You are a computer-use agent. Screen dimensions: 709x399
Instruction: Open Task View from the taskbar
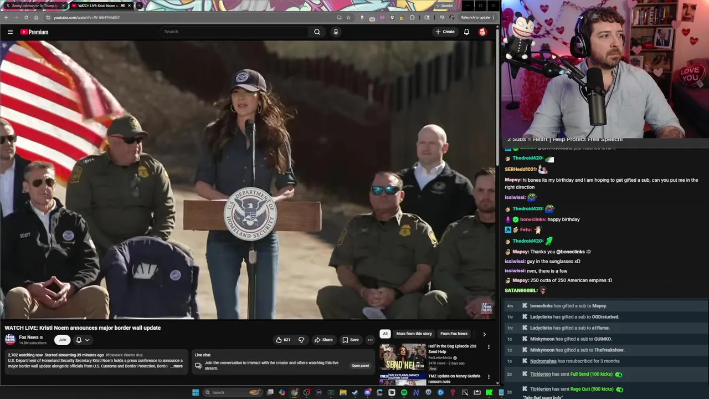(270, 392)
